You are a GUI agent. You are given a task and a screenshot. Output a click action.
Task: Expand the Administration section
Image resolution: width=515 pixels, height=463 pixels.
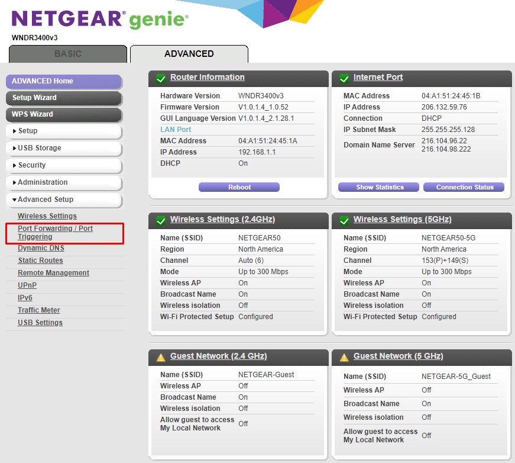[x=64, y=182]
